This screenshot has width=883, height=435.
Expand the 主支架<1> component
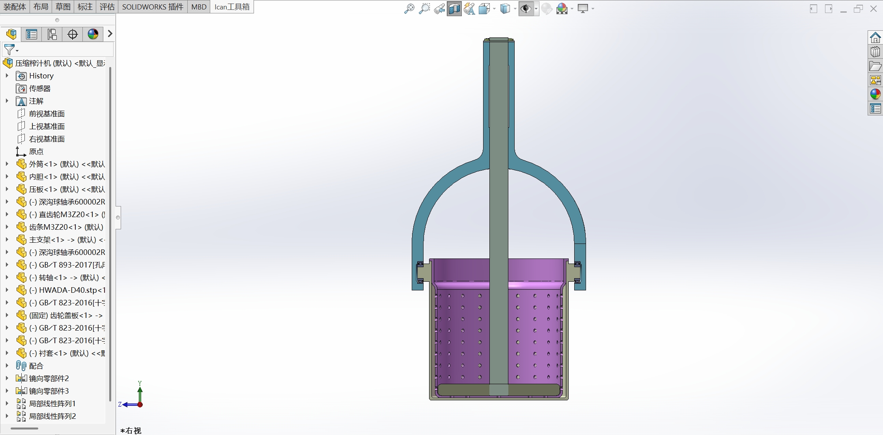7,240
